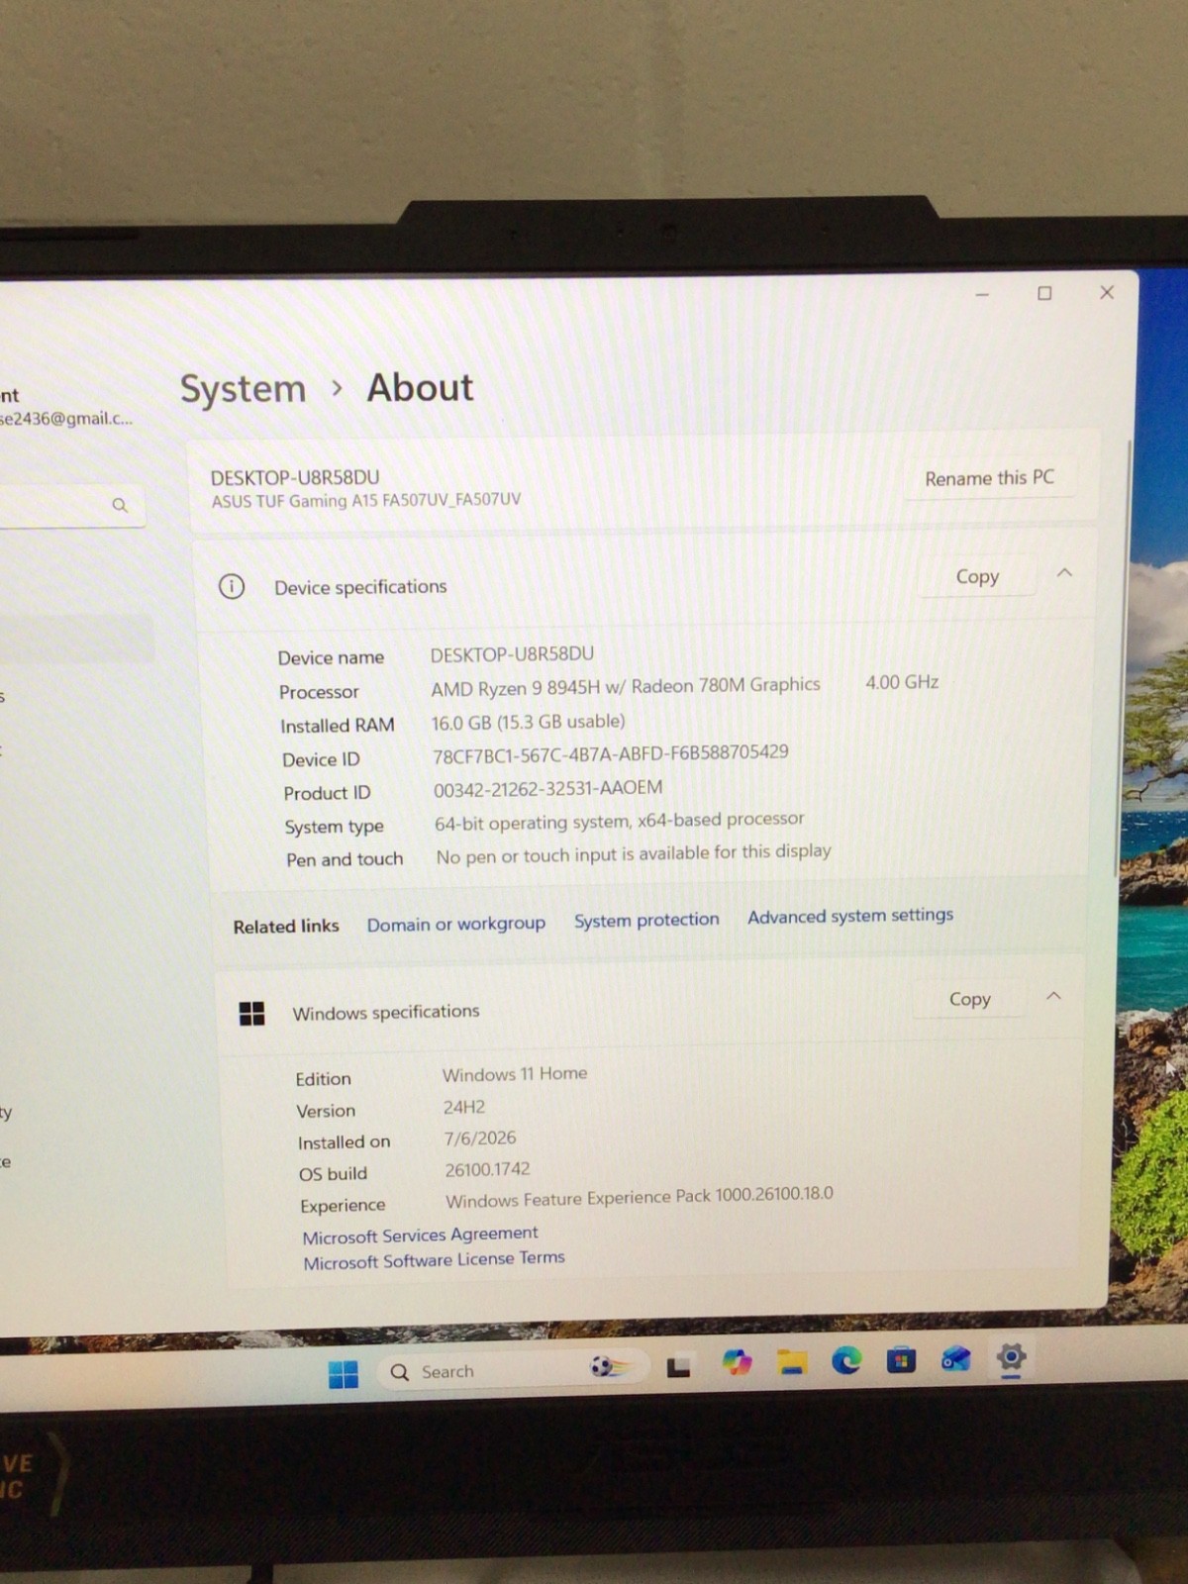The image size is (1188, 1584).
Task: Collapse the Windows specifications section
Action: [1053, 996]
